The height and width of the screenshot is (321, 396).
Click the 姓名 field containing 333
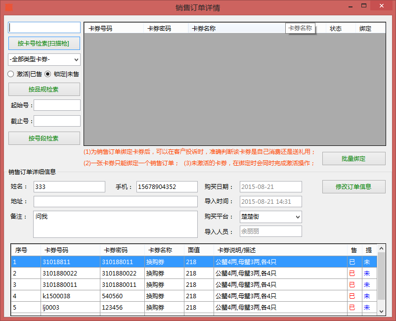[x=69, y=187]
